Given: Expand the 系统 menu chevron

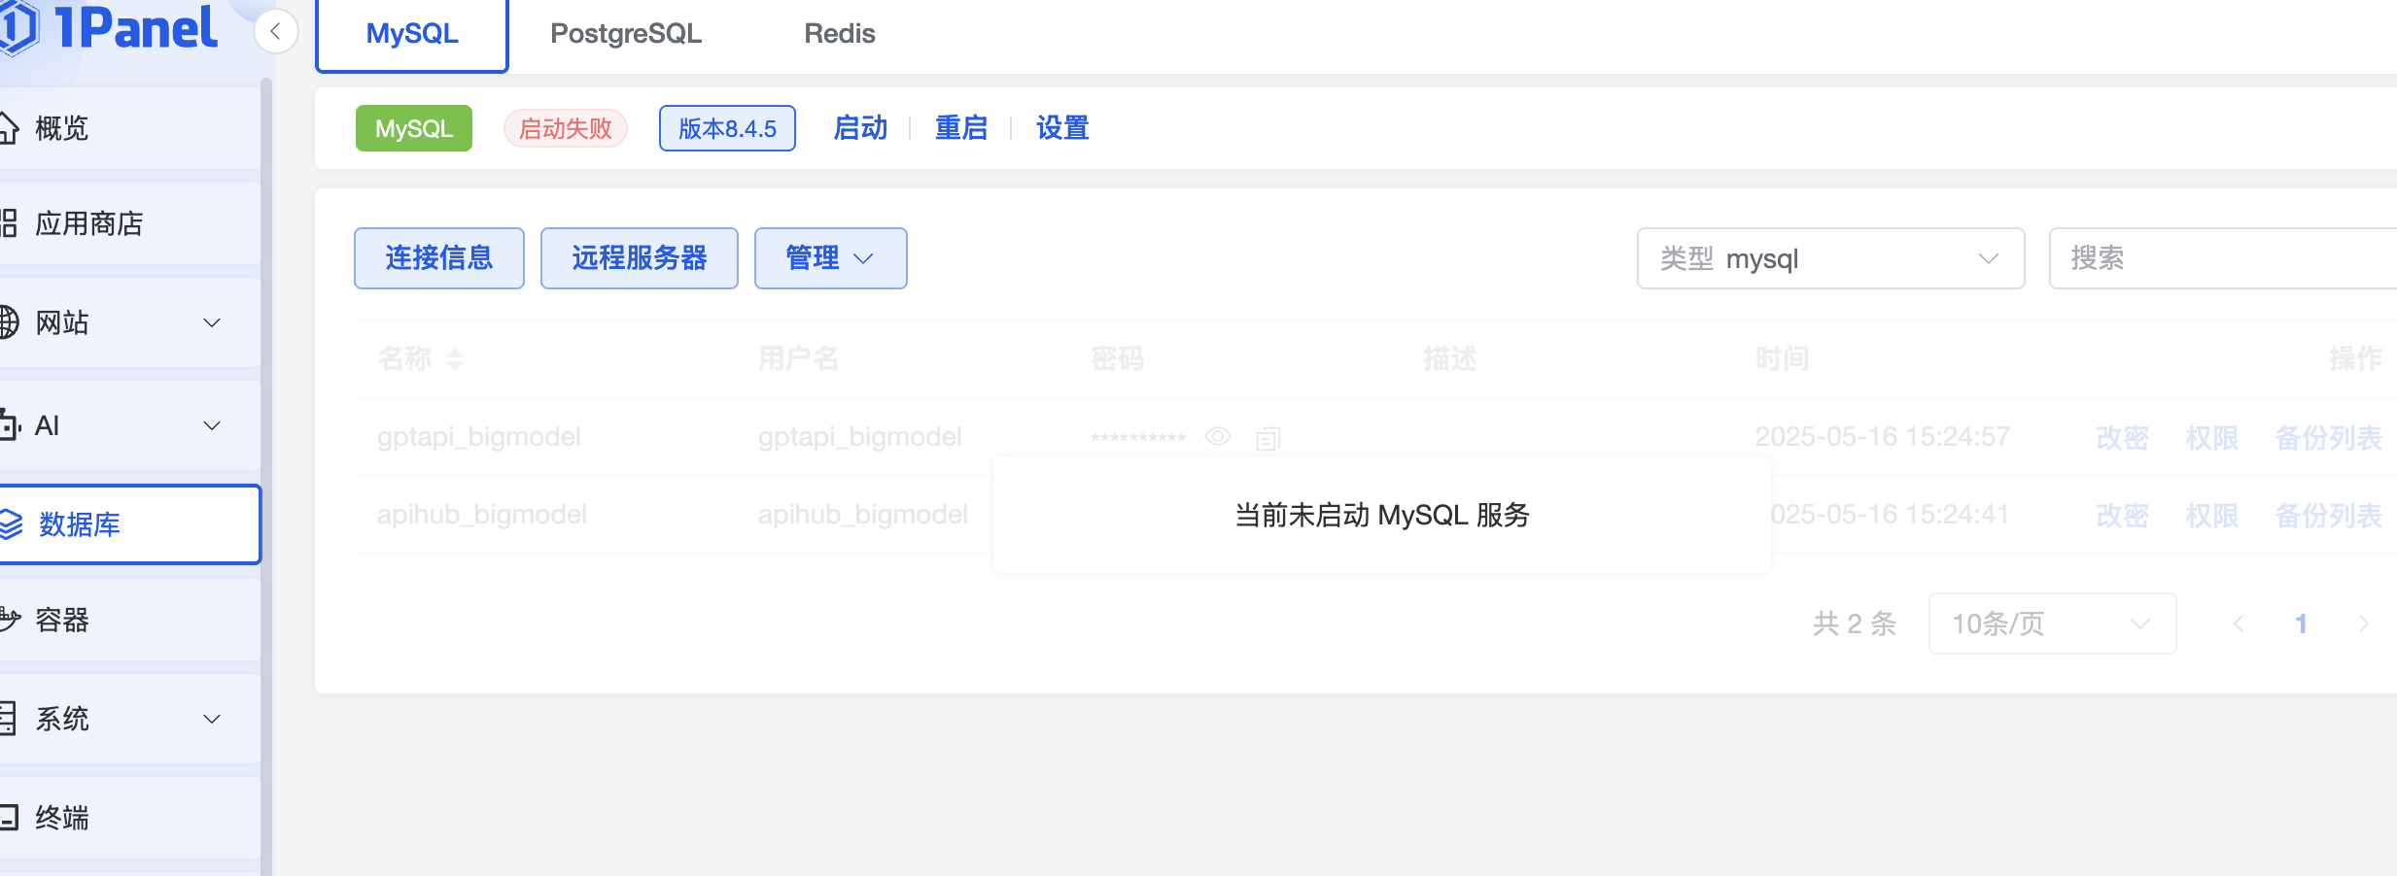Looking at the screenshot, I should point(212,719).
